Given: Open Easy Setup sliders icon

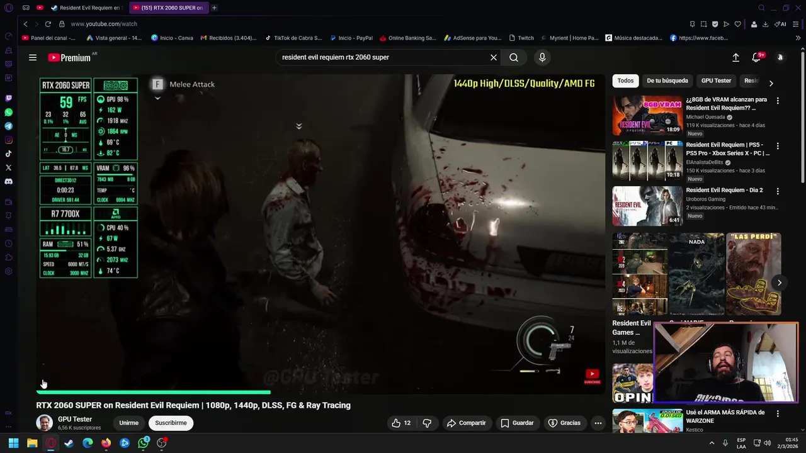Looking at the screenshot, I should (x=797, y=24).
